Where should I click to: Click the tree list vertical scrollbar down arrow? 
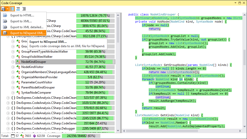pyautogui.click(x=118, y=130)
